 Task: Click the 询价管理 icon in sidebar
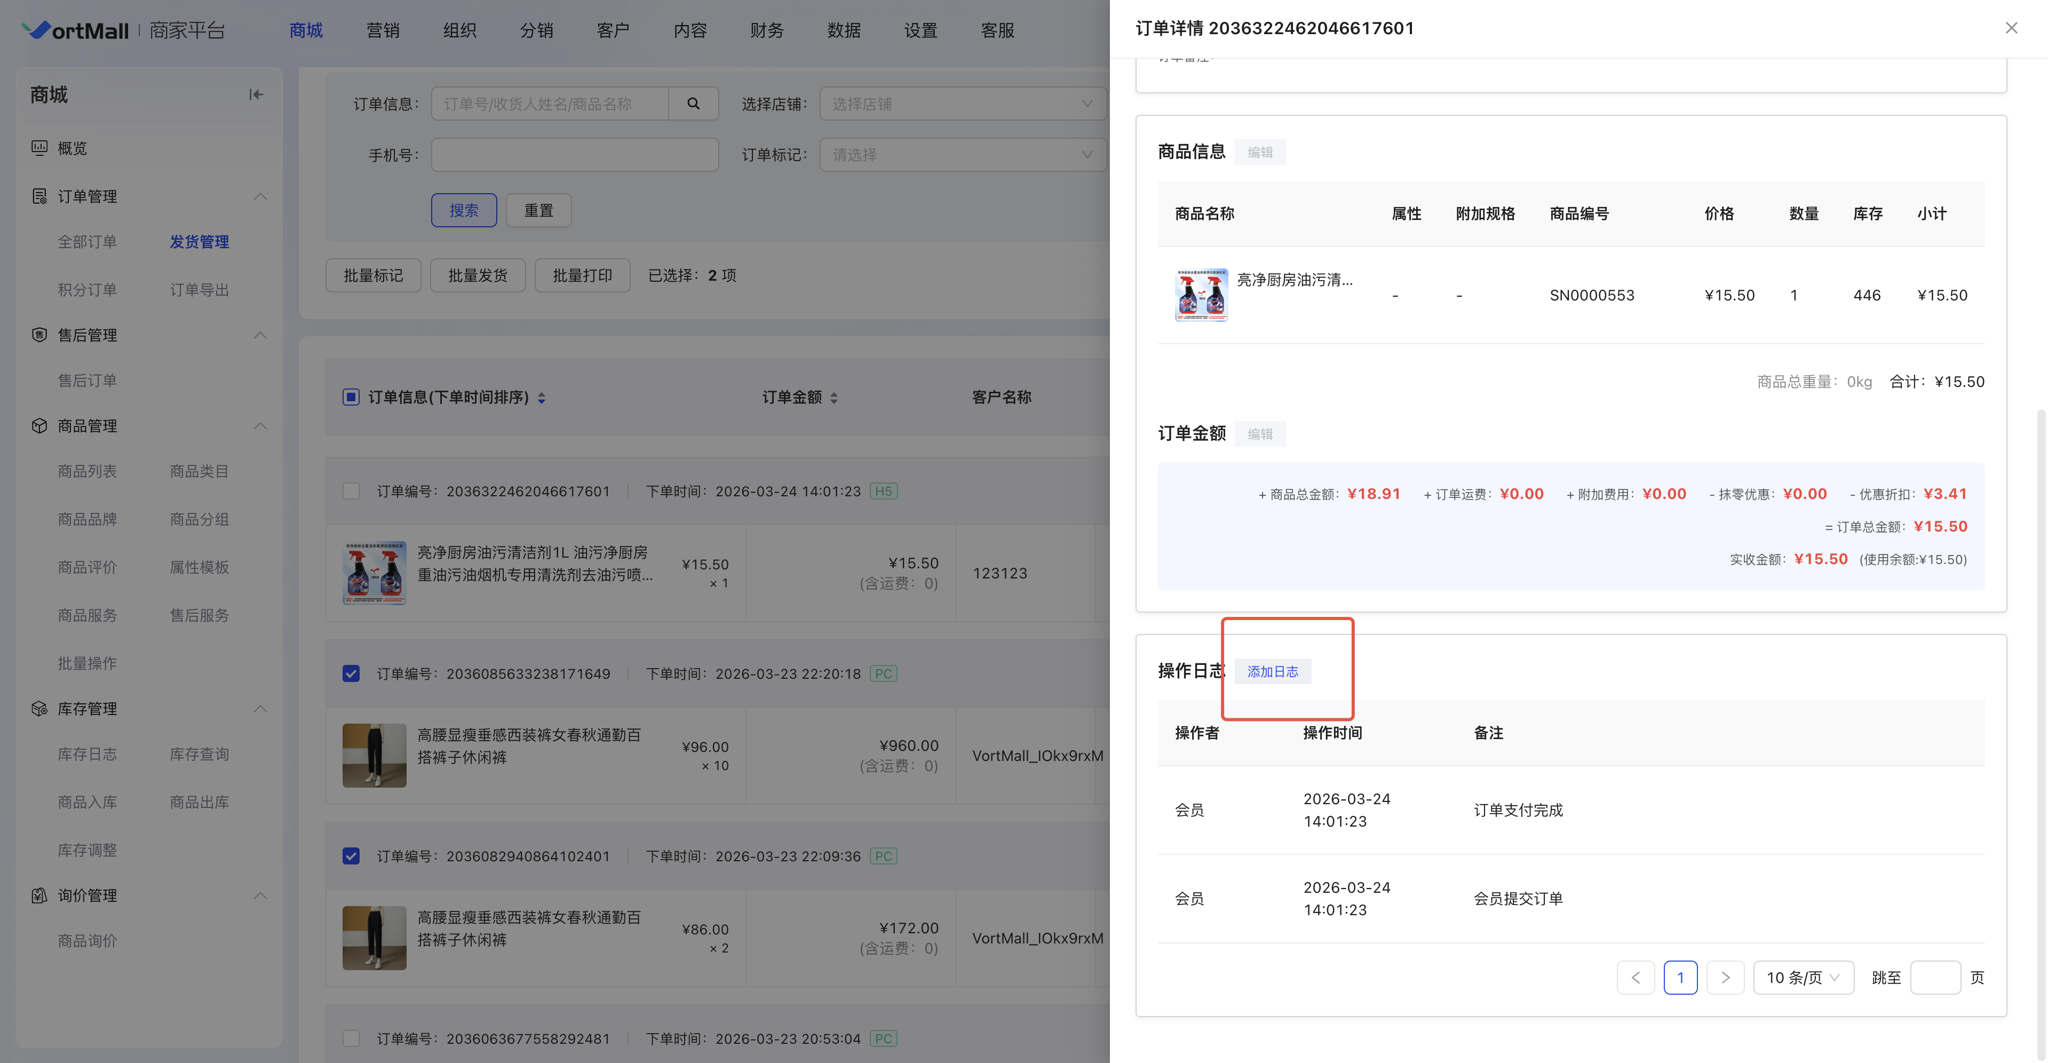(39, 895)
